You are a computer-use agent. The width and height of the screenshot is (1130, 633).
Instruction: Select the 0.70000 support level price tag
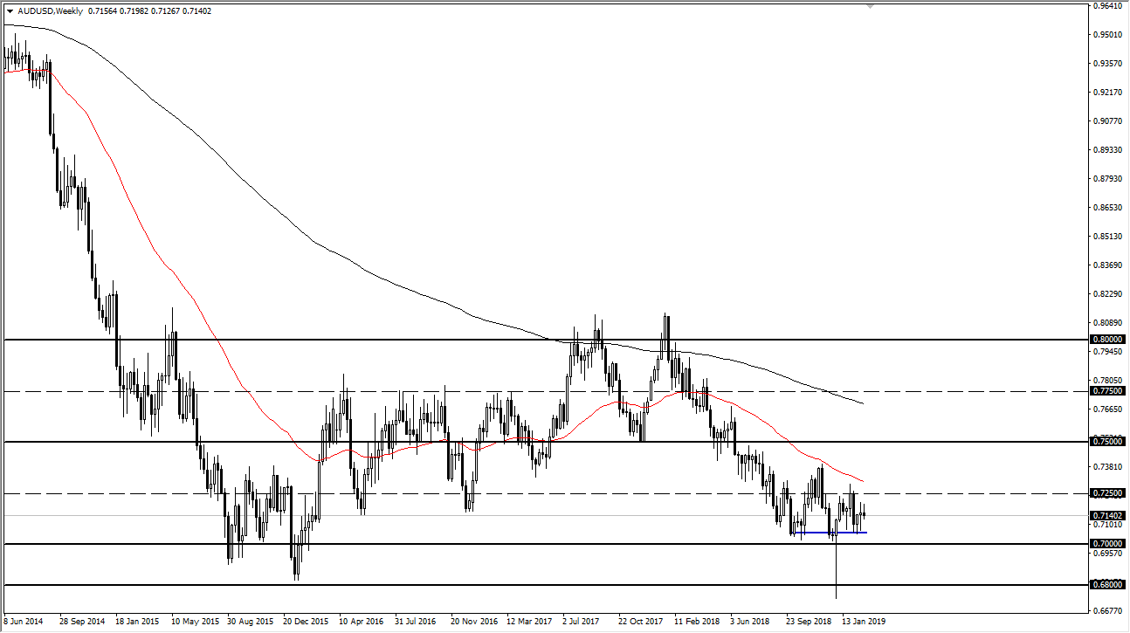pyautogui.click(x=1107, y=543)
